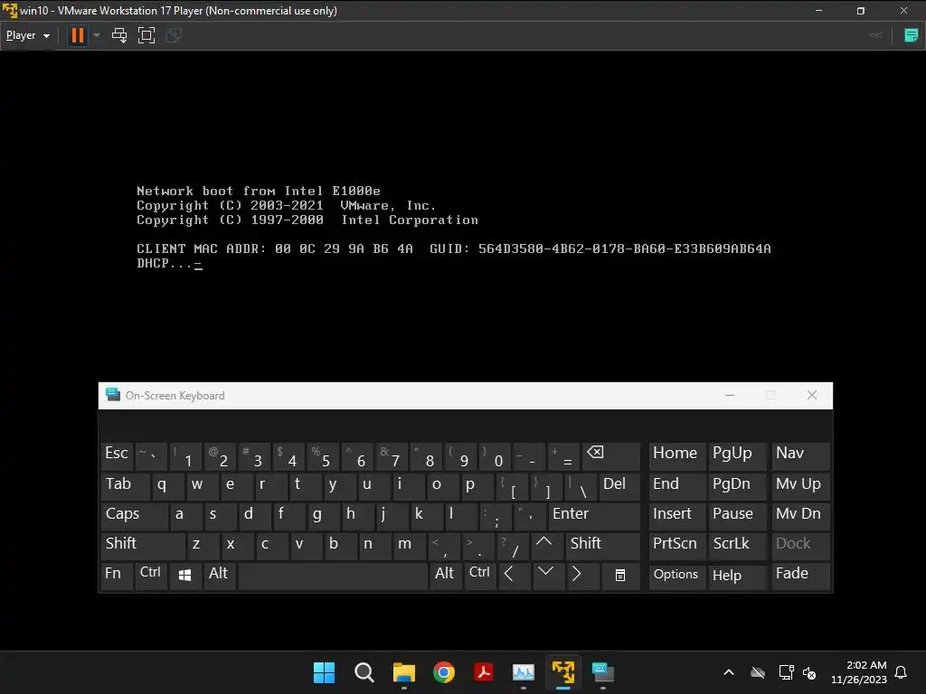
Task: Click the Insert key
Action: (x=676, y=516)
